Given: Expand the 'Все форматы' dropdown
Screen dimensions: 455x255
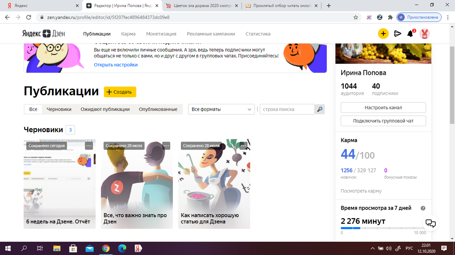Looking at the screenshot, I should click(x=221, y=109).
